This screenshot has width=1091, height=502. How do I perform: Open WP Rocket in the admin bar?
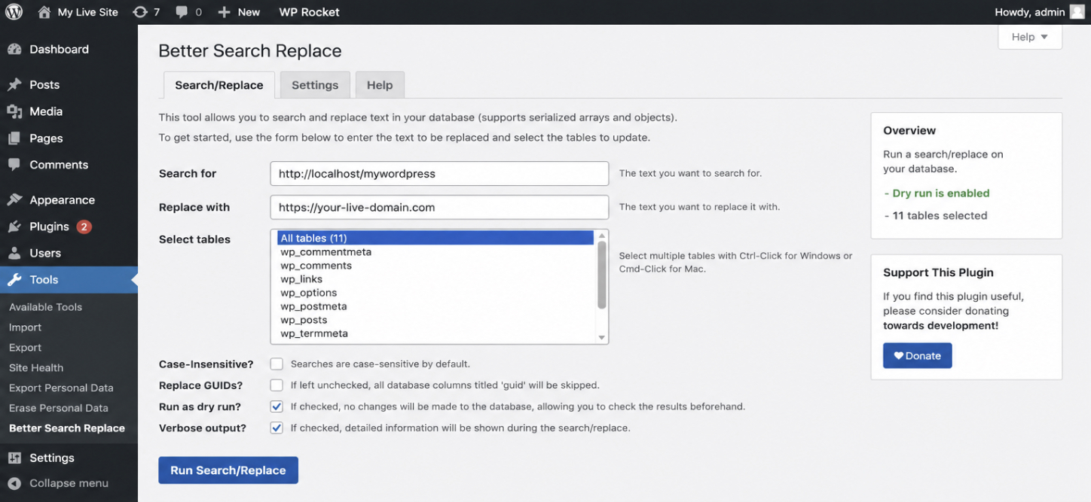(309, 12)
